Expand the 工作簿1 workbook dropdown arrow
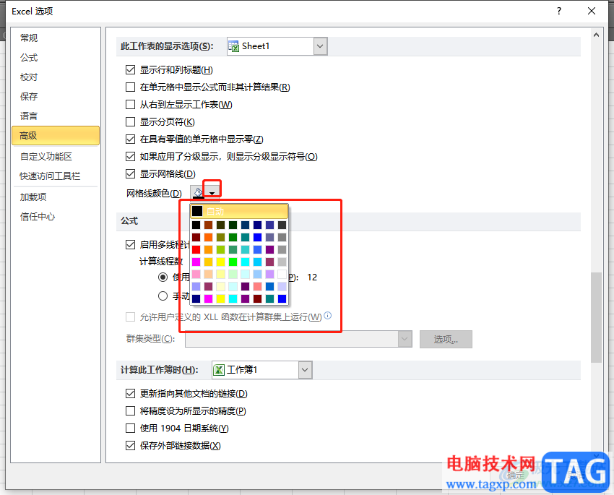Screen dimensions: 614x495 click(305, 370)
